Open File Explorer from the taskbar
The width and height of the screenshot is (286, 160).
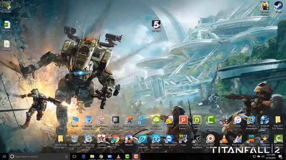(92, 156)
